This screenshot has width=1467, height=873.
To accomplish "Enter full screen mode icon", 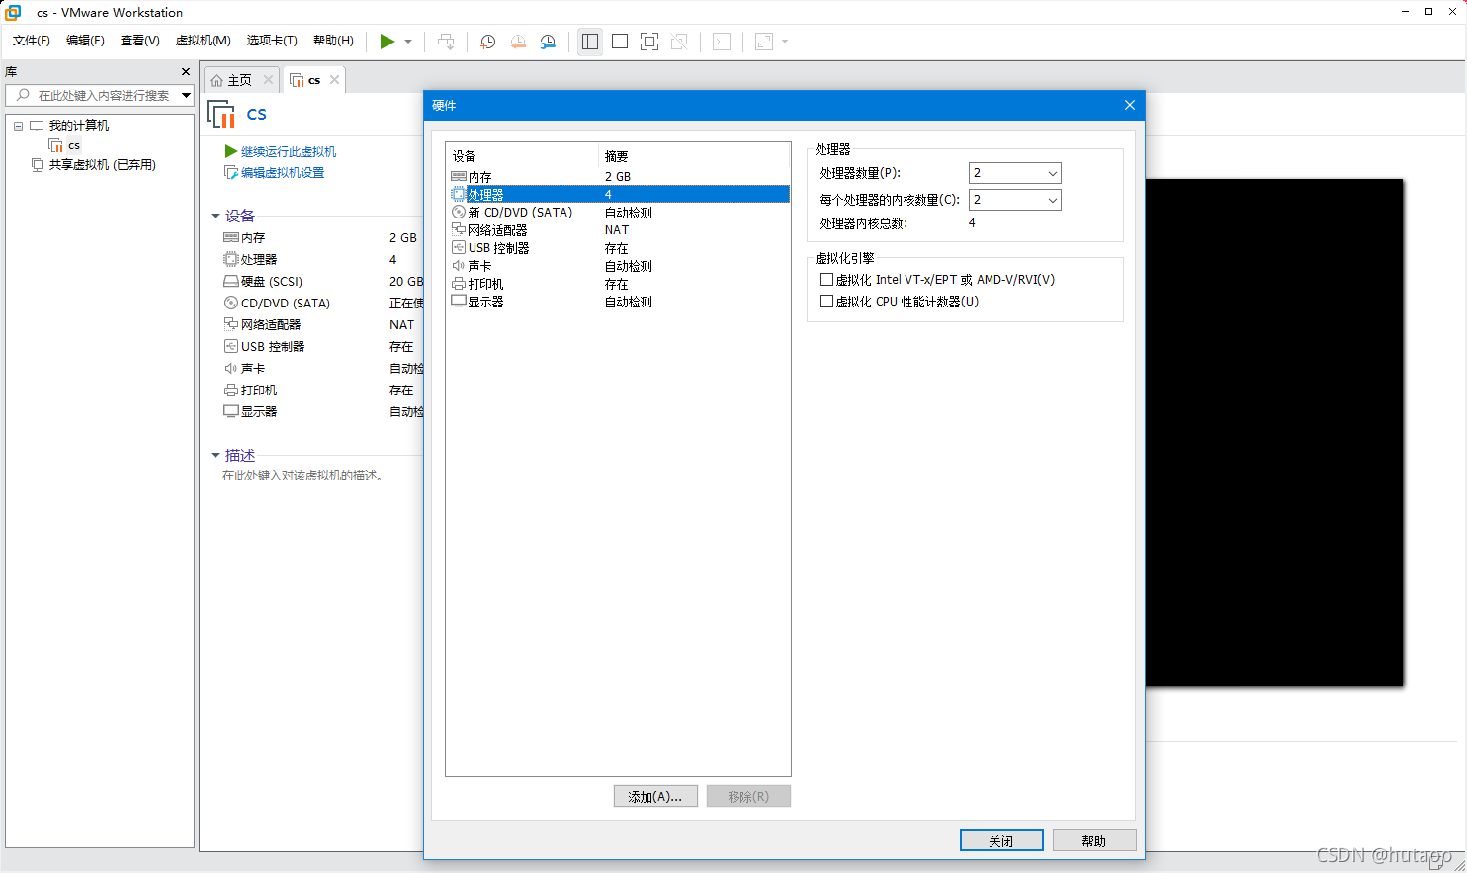I will (649, 42).
